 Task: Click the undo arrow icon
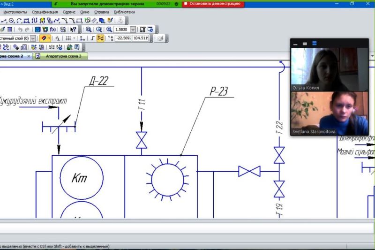(x=20, y=29)
